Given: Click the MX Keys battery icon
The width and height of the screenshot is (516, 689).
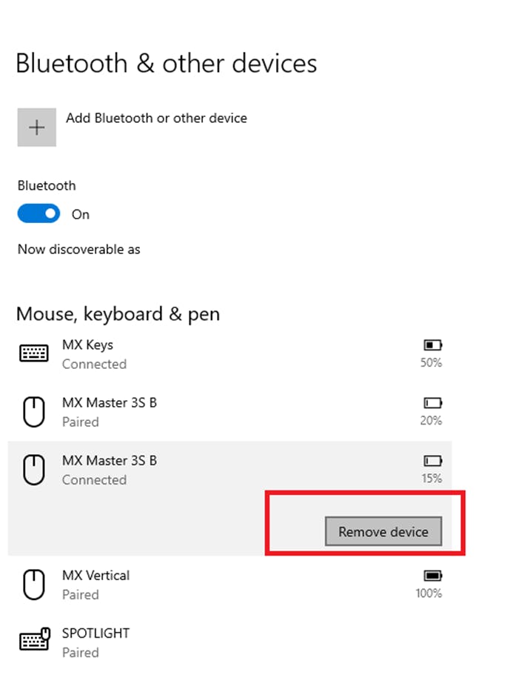Looking at the screenshot, I should [x=432, y=345].
